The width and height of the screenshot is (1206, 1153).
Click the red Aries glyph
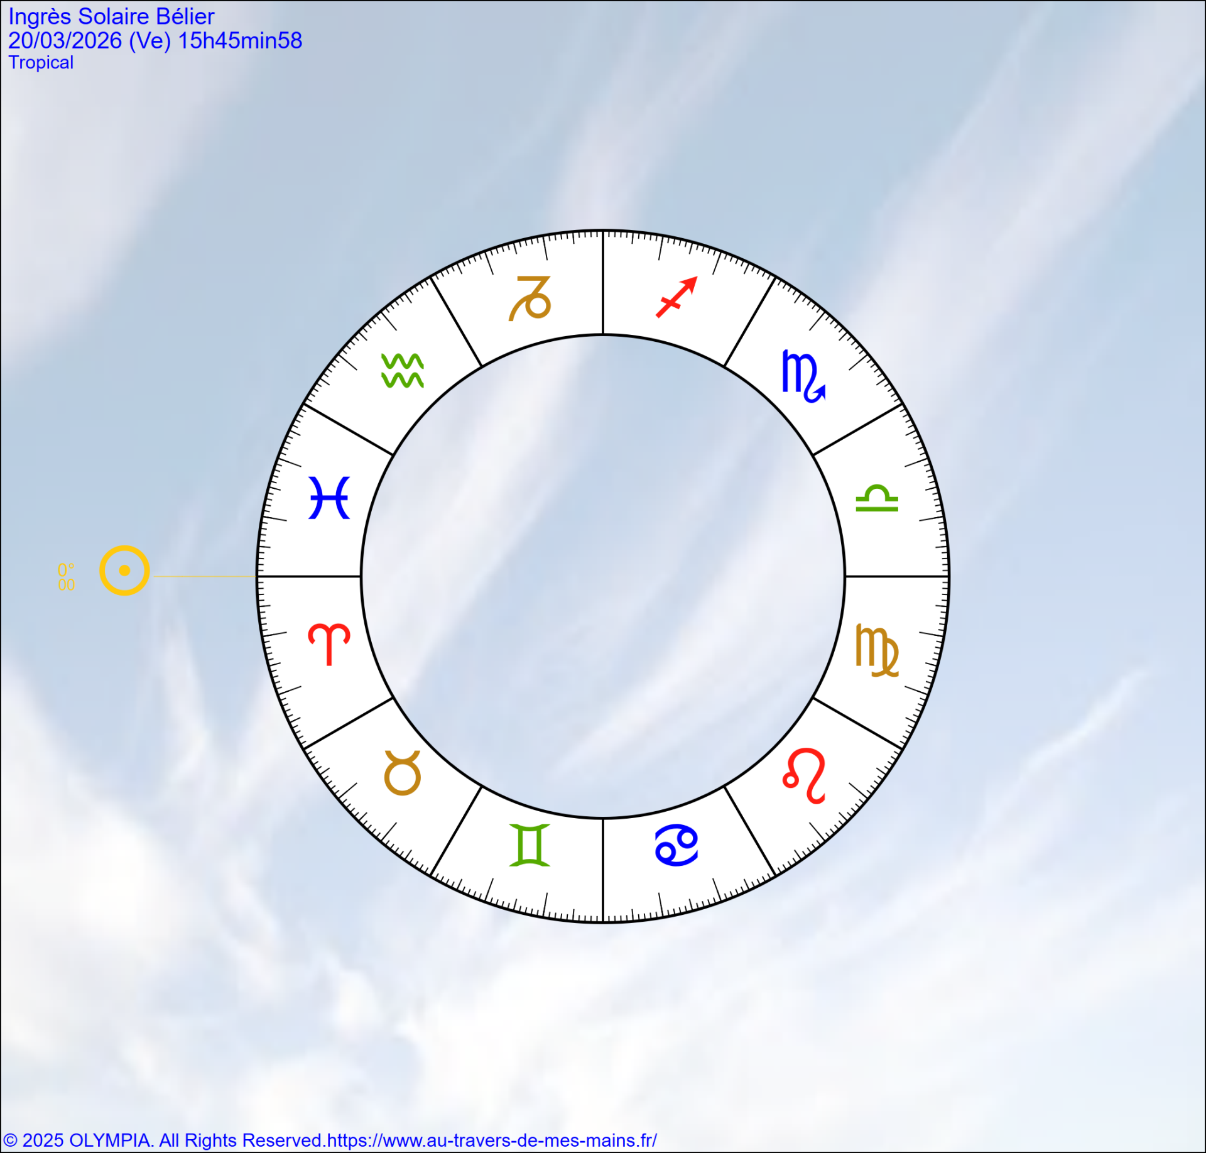(x=329, y=644)
